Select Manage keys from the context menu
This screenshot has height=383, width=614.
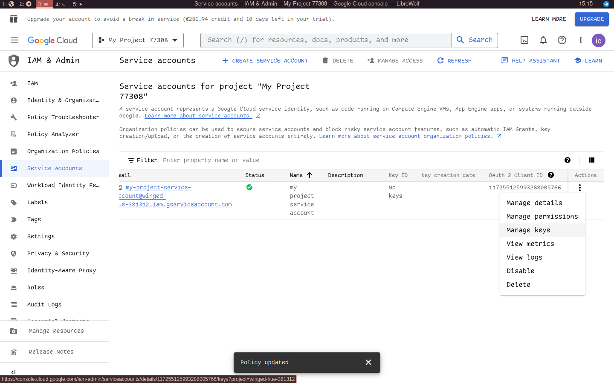(528, 230)
